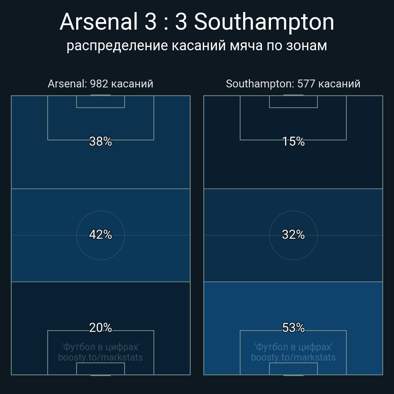Click the top six-yard box on Southampton pitch
The width and height of the screenshot is (394, 394).
293,102
